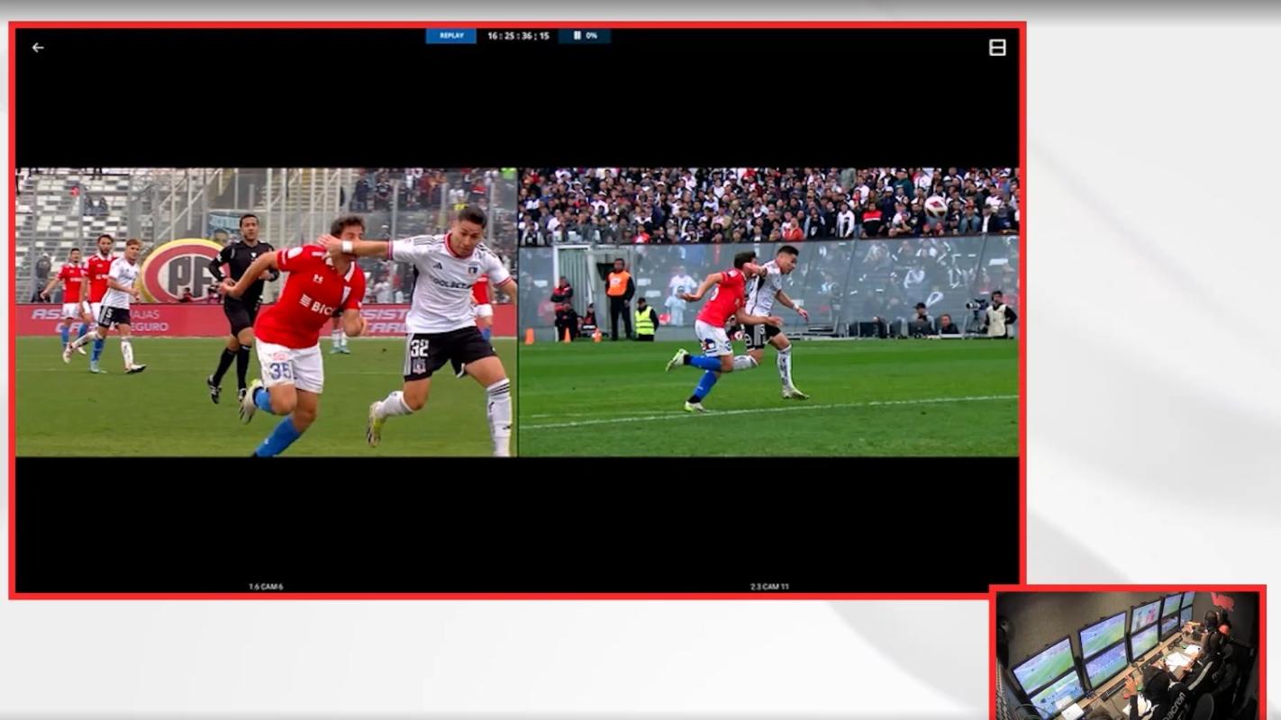Select the CAM 6 video feed

point(267,312)
